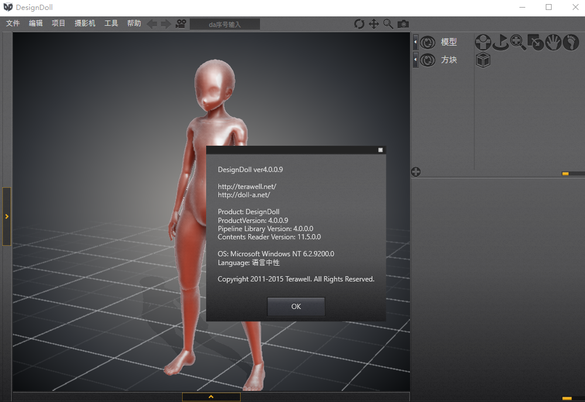Open the 文件 menu

pyautogui.click(x=13, y=23)
